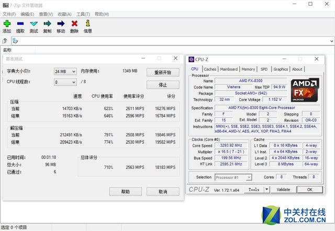Select the 复制 (Copy) toolbar icon
Viewport: 335px width, 231px height.
pos(47,24)
